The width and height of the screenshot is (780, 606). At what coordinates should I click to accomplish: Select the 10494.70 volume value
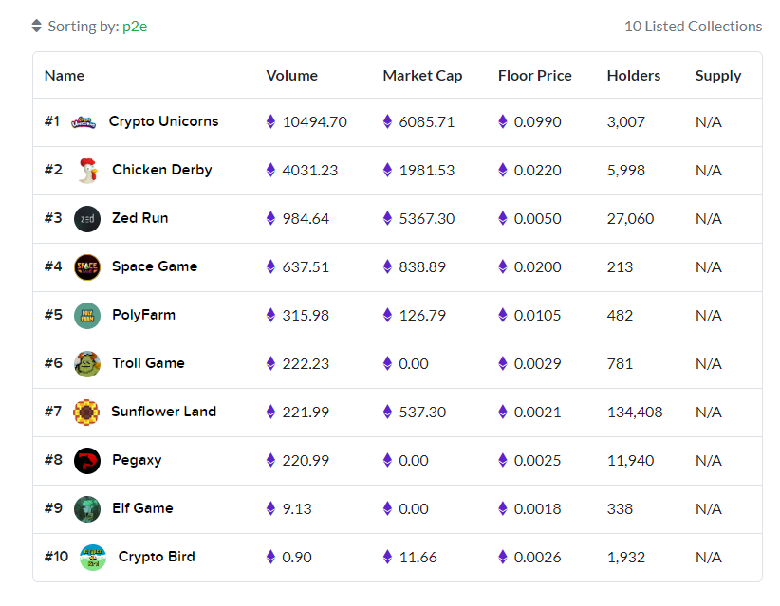[314, 121]
